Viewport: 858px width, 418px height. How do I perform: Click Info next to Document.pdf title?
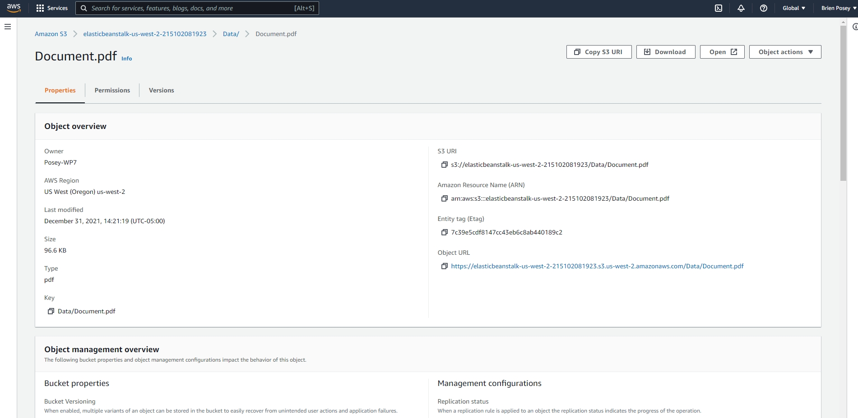pyautogui.click(x=126, y=58)
